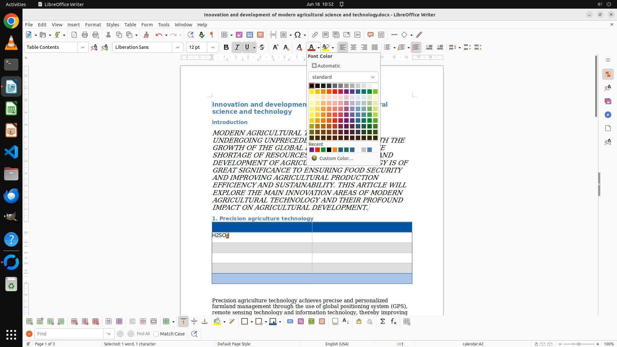Toggle Italic formatting button

(237, 47)
